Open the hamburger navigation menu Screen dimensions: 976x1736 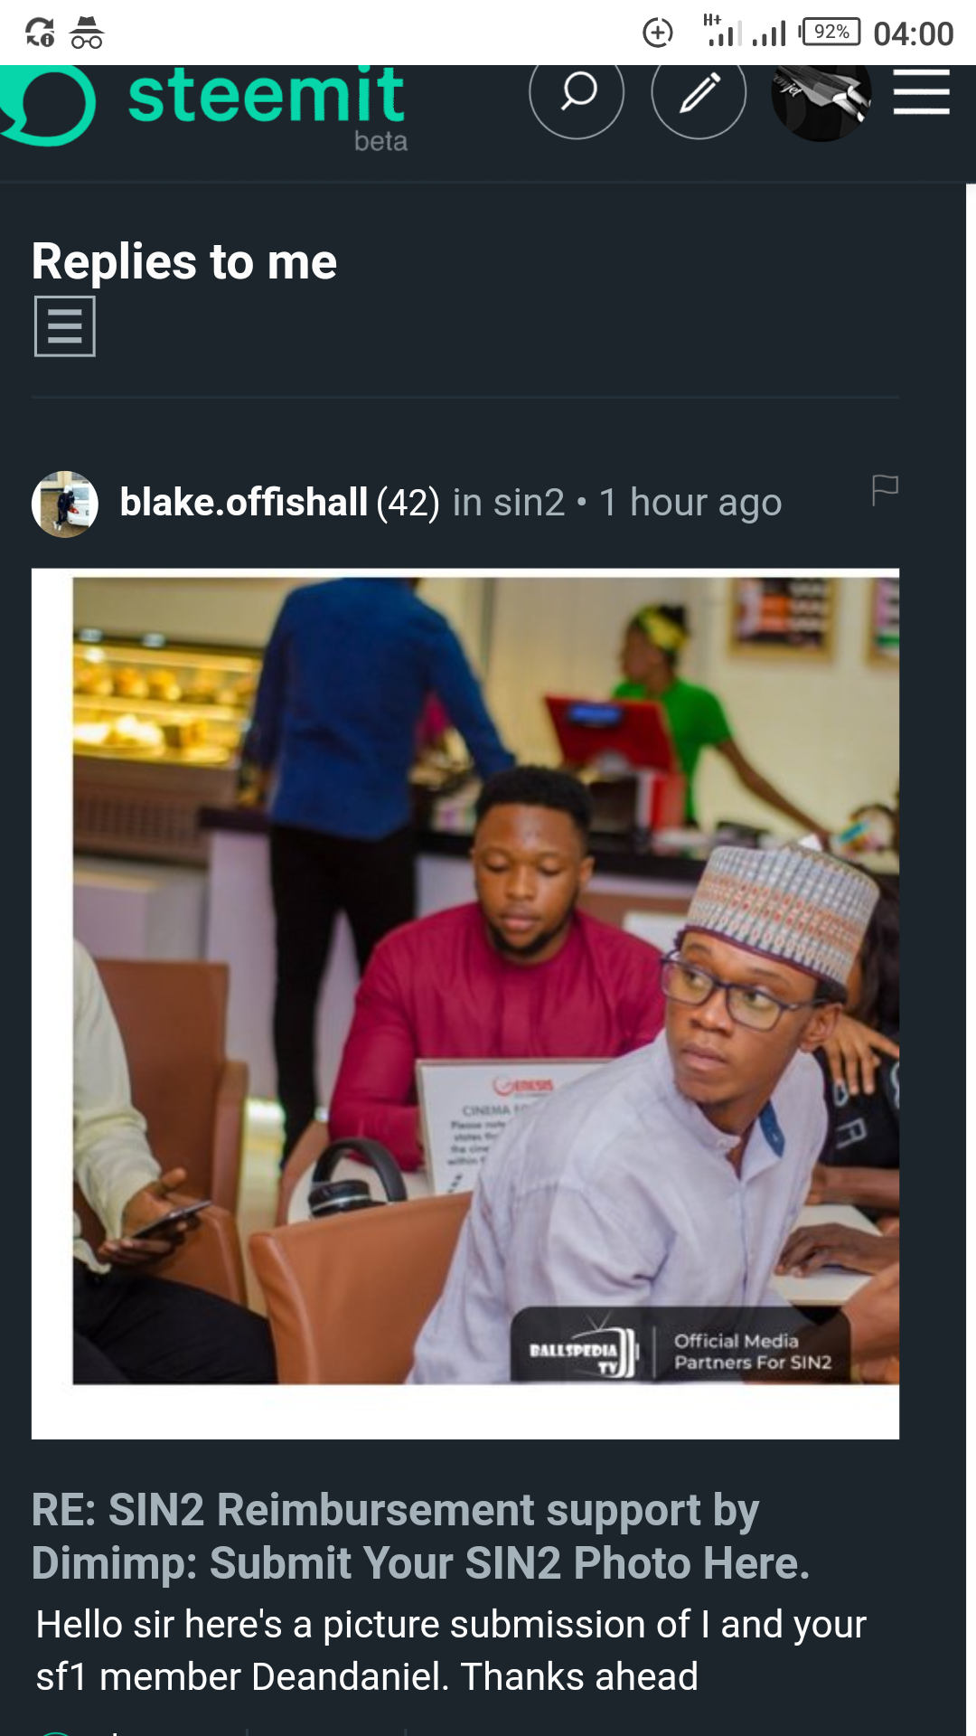point(920,93)
